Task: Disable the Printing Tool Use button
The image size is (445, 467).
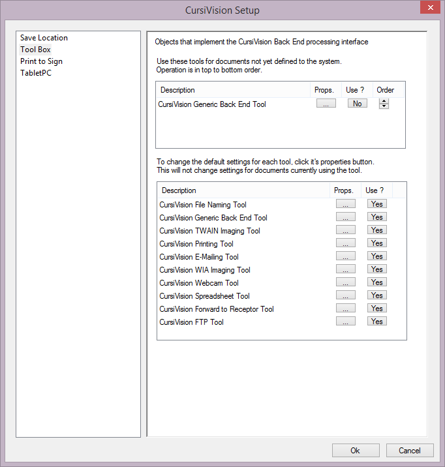Action: pos(376,243)
